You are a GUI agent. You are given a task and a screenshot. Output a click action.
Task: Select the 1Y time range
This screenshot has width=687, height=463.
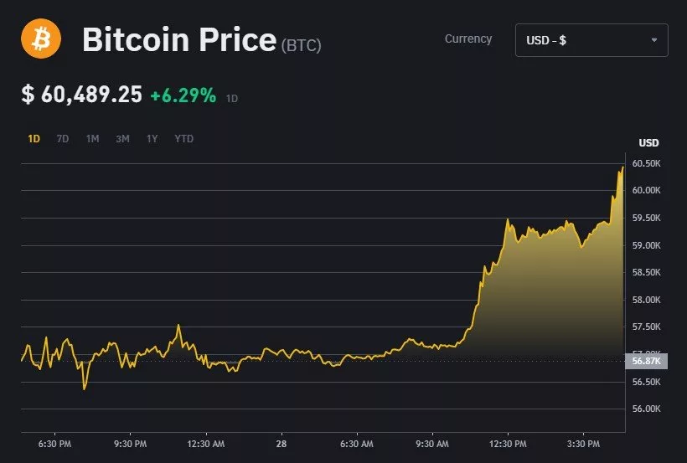coord(152,139)
